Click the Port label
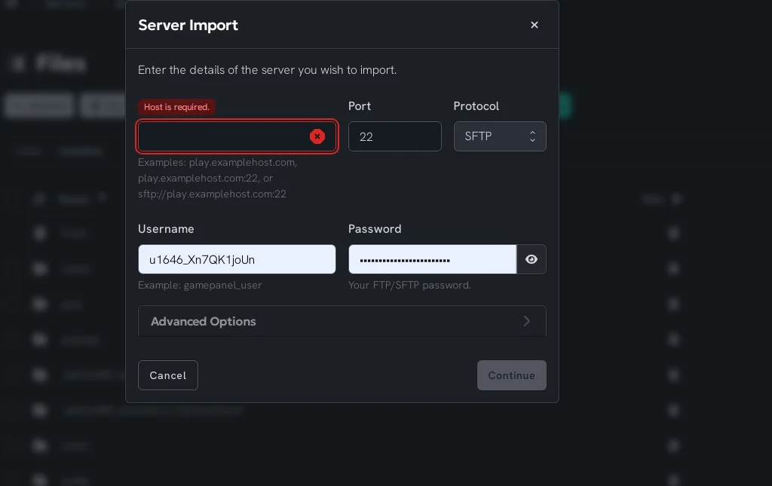 pos(360,106)
